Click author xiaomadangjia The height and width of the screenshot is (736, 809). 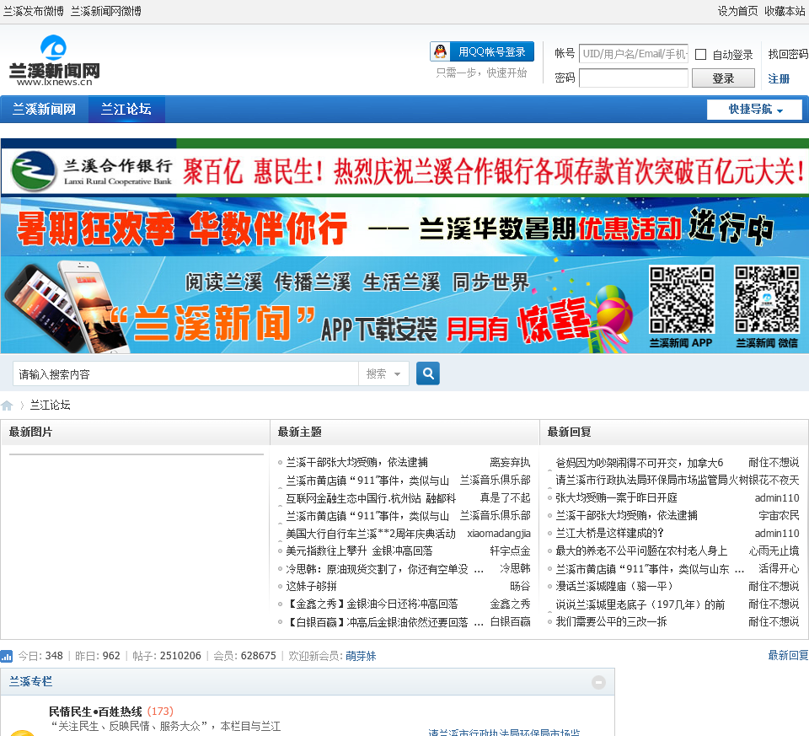(498, 534)
